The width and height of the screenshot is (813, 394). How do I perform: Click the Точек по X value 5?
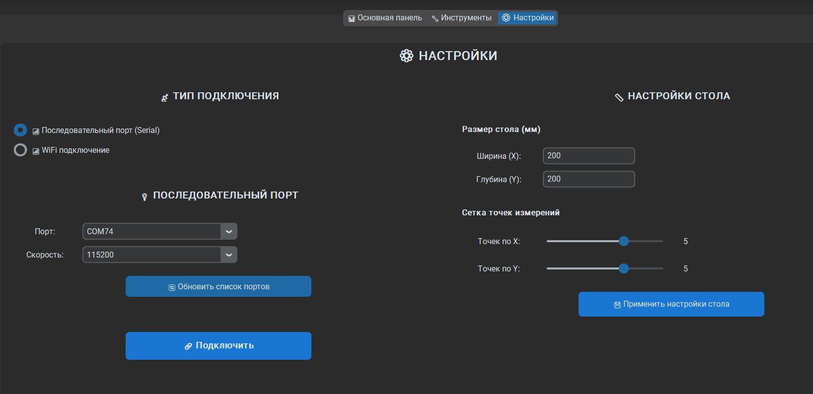click(685, 241)
